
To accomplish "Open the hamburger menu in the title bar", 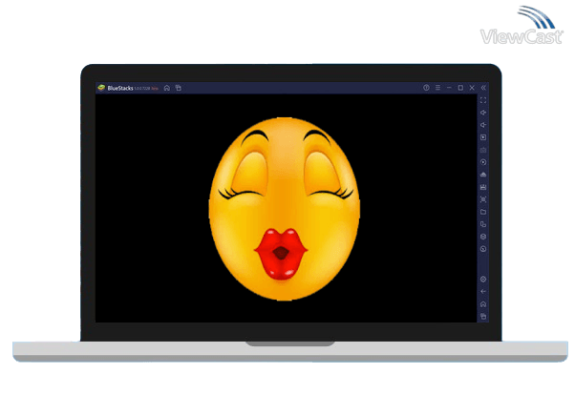I will tap(437, 88).
